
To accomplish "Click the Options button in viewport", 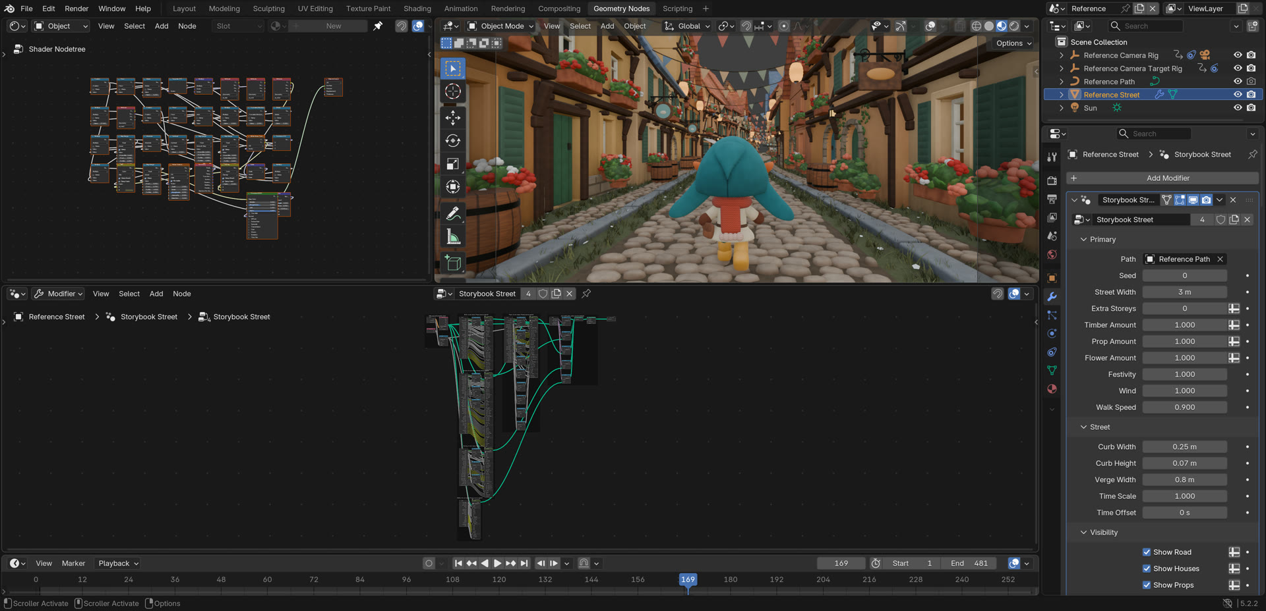I will click(x=1013, y=43).
